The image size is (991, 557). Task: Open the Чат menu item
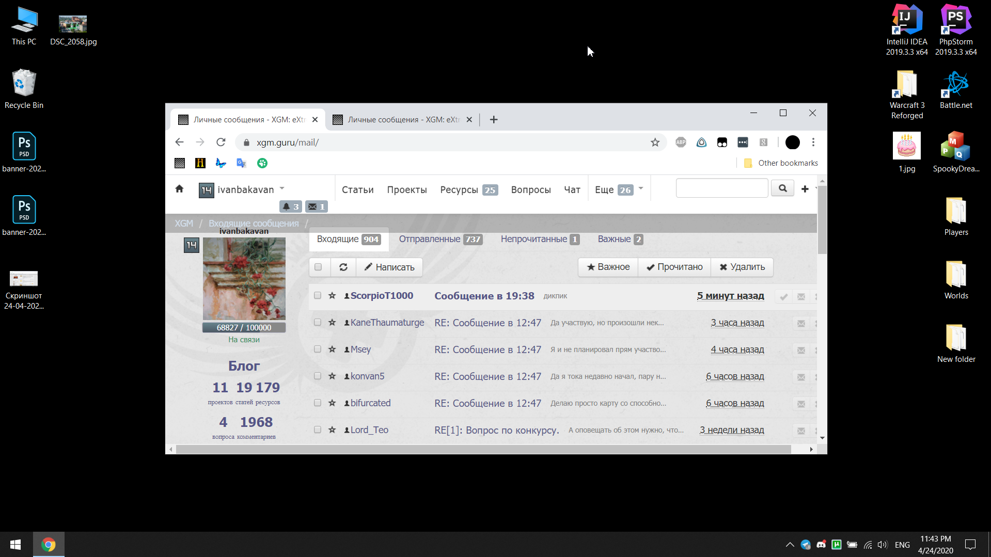click(572, 189)
